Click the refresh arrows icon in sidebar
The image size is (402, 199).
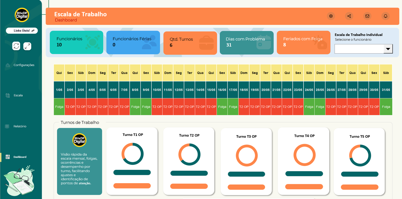tap(16, 46)
